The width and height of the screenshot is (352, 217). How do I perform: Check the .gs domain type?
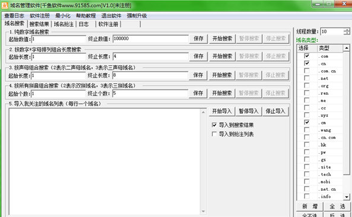307,159
